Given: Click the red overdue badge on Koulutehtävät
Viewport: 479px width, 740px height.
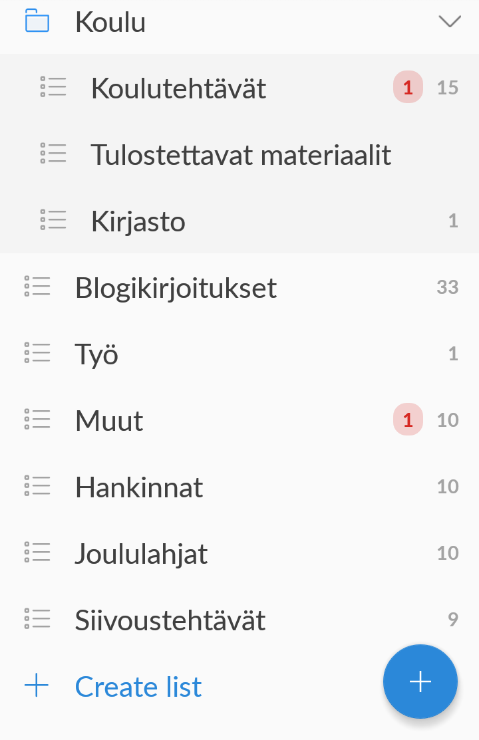Looking at the screenshot, I should tap(408, 88).
